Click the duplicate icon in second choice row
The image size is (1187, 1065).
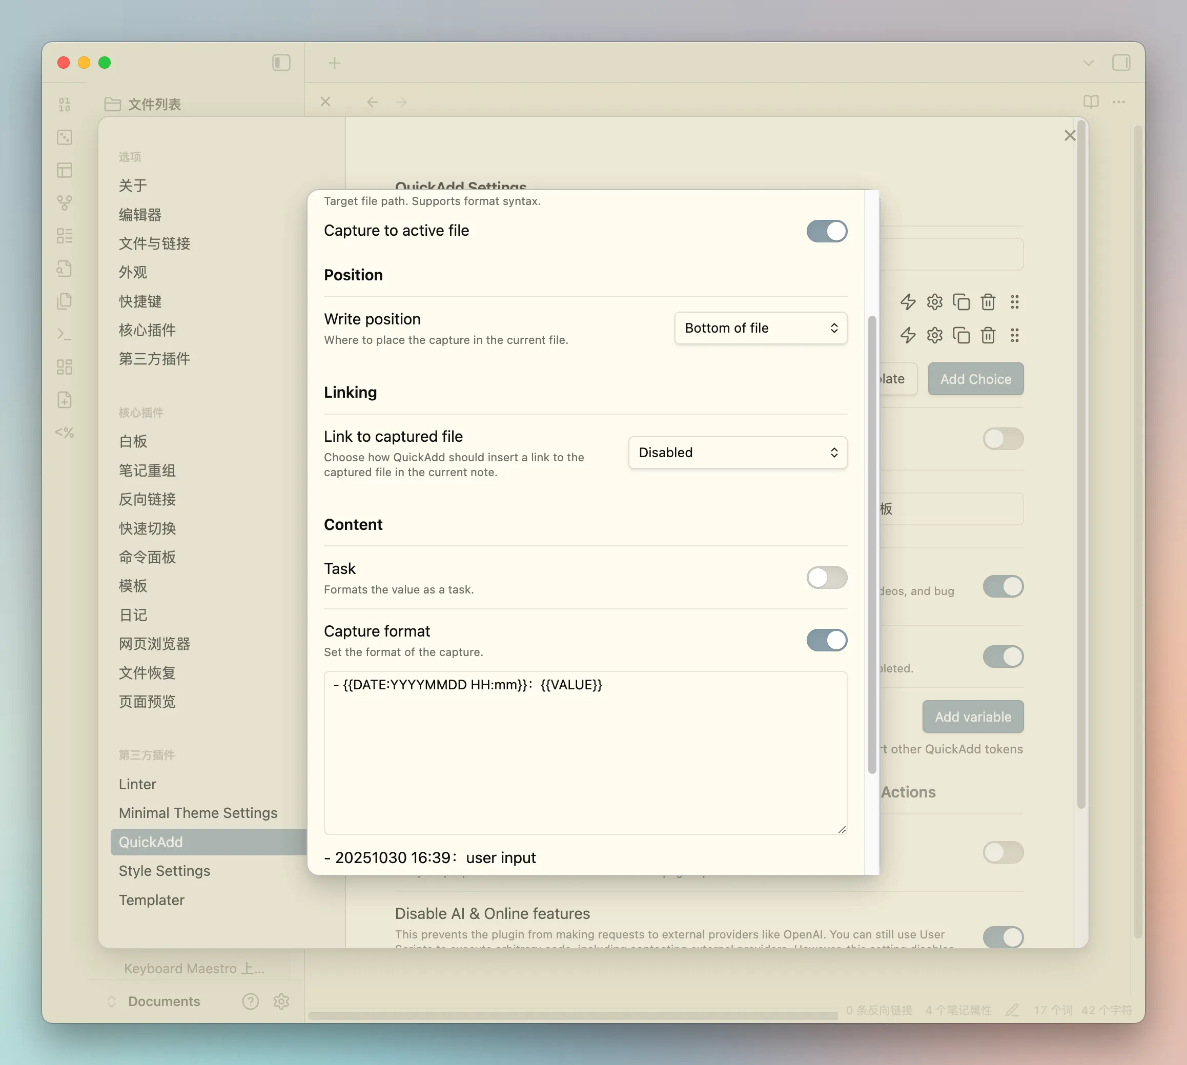pos(961,335)
